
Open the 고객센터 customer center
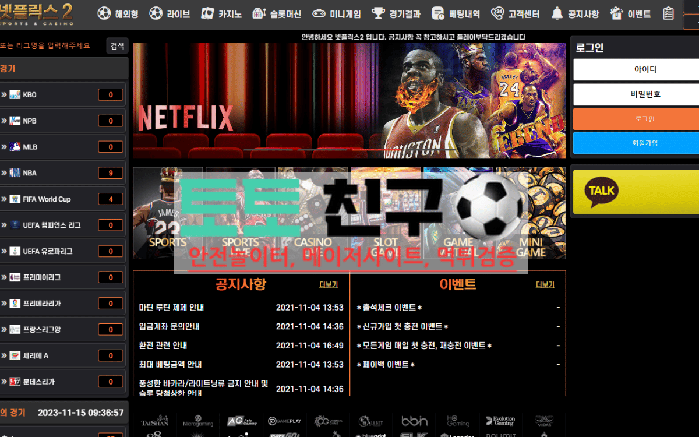(515, 14)
